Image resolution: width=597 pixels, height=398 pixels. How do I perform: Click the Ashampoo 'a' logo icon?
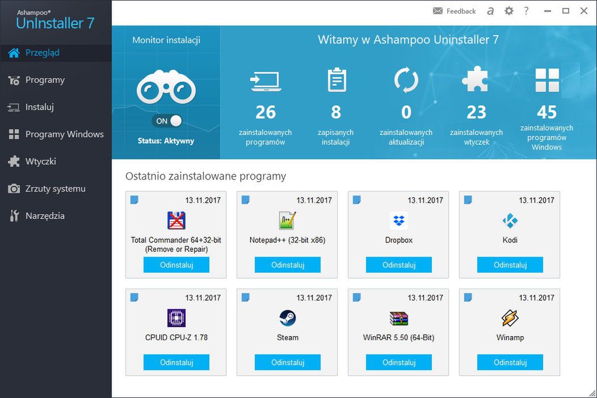(490, 11)
